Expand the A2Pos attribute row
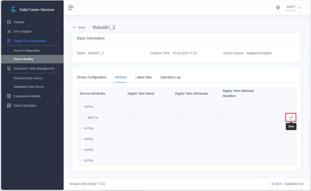This screenshot has width=311, height=191. tap(81, 160)
